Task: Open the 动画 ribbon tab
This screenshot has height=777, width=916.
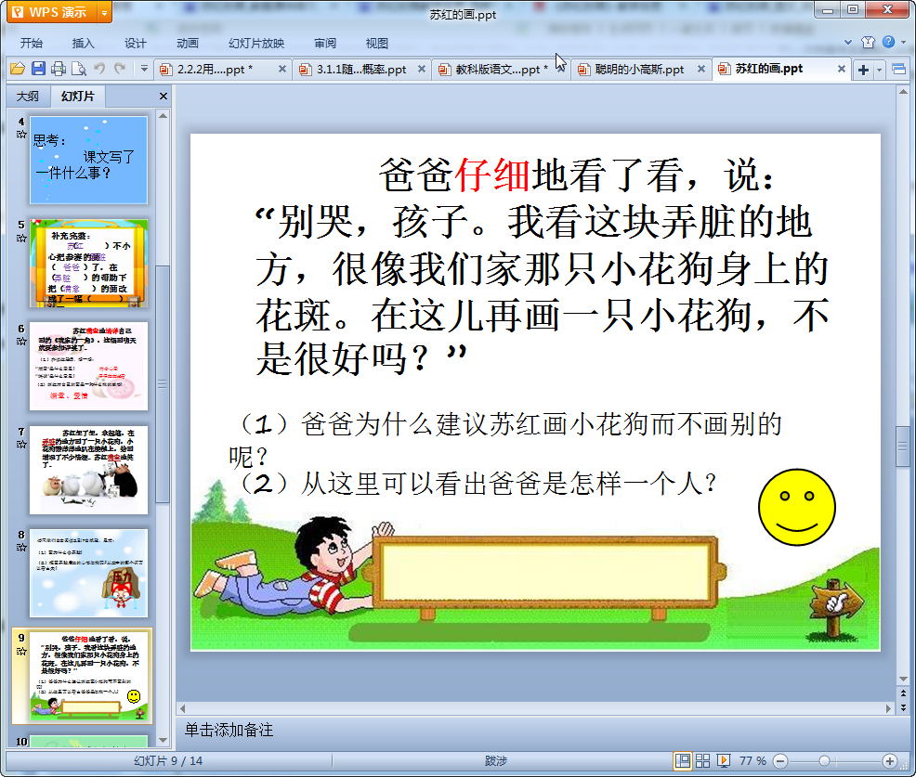Action: point(188,44)
